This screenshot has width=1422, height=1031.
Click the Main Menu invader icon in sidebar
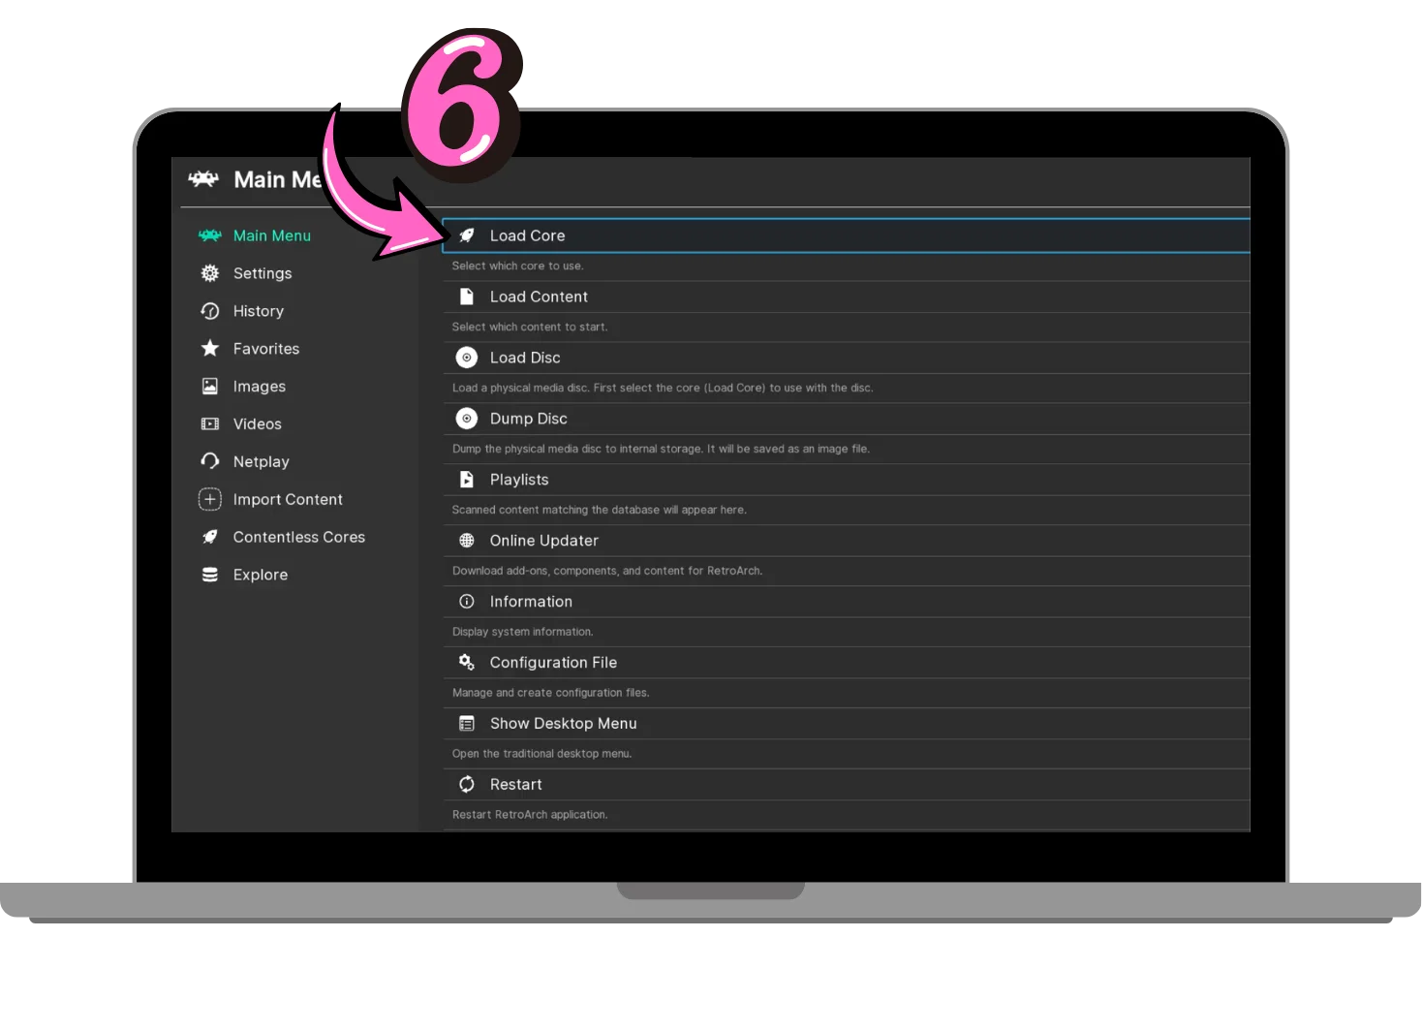[x=209, y=235]
